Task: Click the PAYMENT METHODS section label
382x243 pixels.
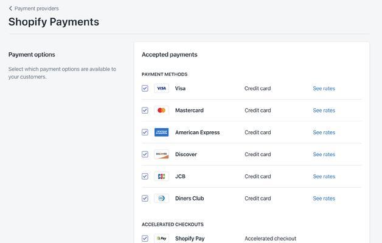Action: 164,74
